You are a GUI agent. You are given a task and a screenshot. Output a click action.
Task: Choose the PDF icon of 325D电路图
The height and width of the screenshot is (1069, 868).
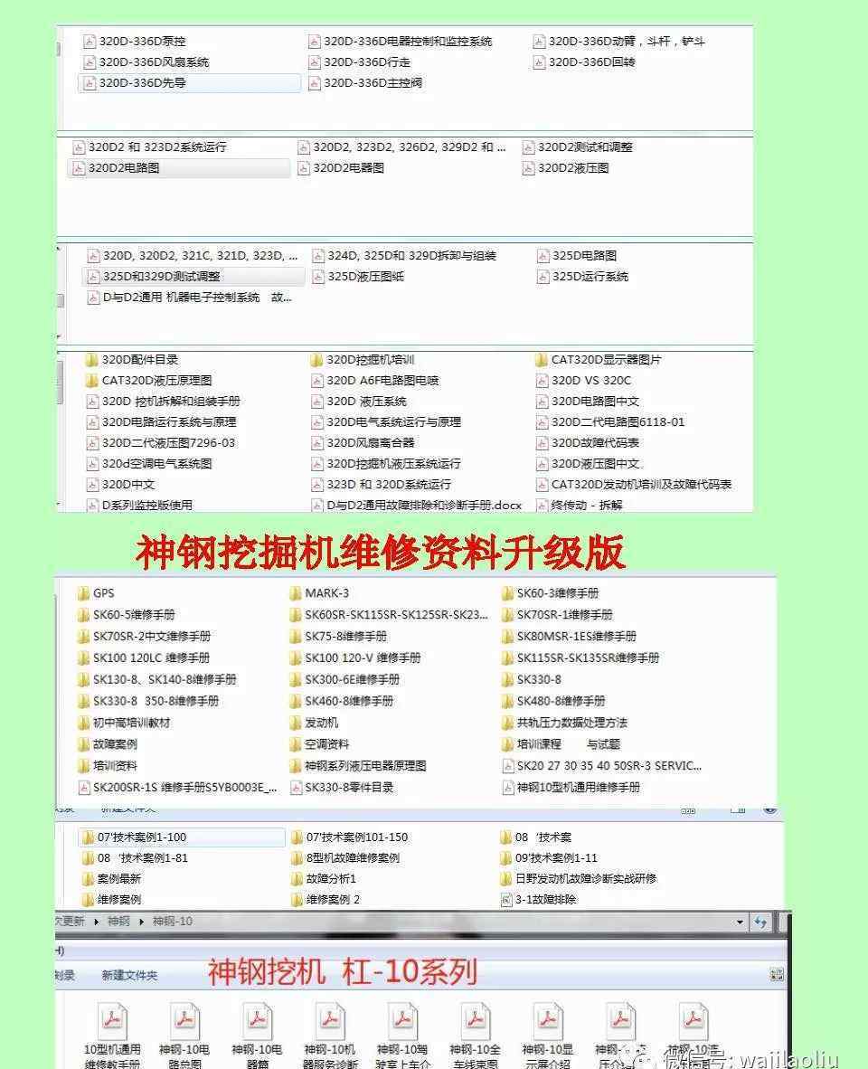543,256
